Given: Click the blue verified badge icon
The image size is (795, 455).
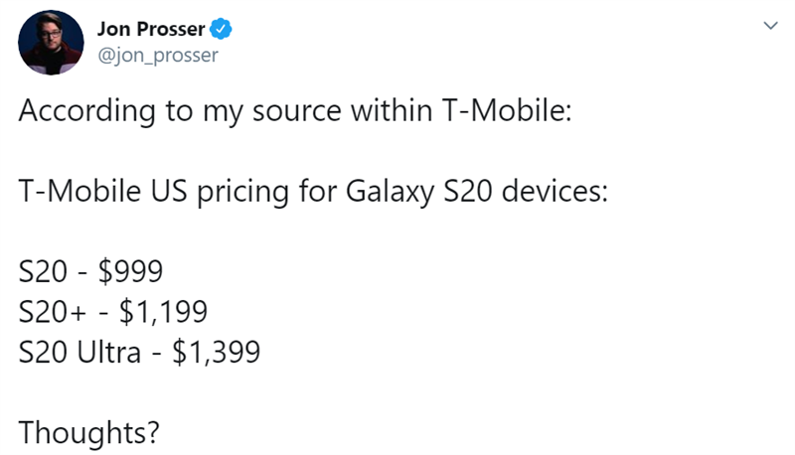Looking at the screenshot, I should pos(221,29).
